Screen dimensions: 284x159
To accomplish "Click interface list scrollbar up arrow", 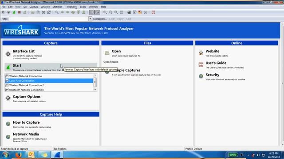I will (95, 76).
